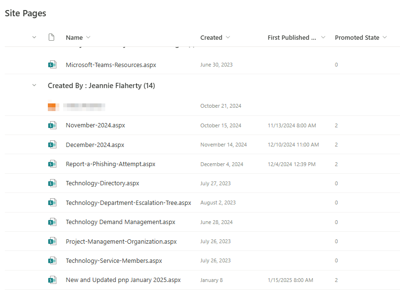The image size is (400, 293).
Task: Click the icon next to Project-Management-Organization.aspx
Action: [52, 242]
